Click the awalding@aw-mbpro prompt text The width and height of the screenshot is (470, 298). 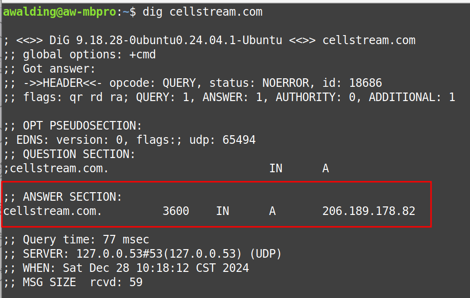pyautogui.click(x=59, y=12)
